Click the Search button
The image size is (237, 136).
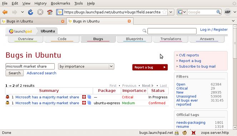click(x=15, y=73)
